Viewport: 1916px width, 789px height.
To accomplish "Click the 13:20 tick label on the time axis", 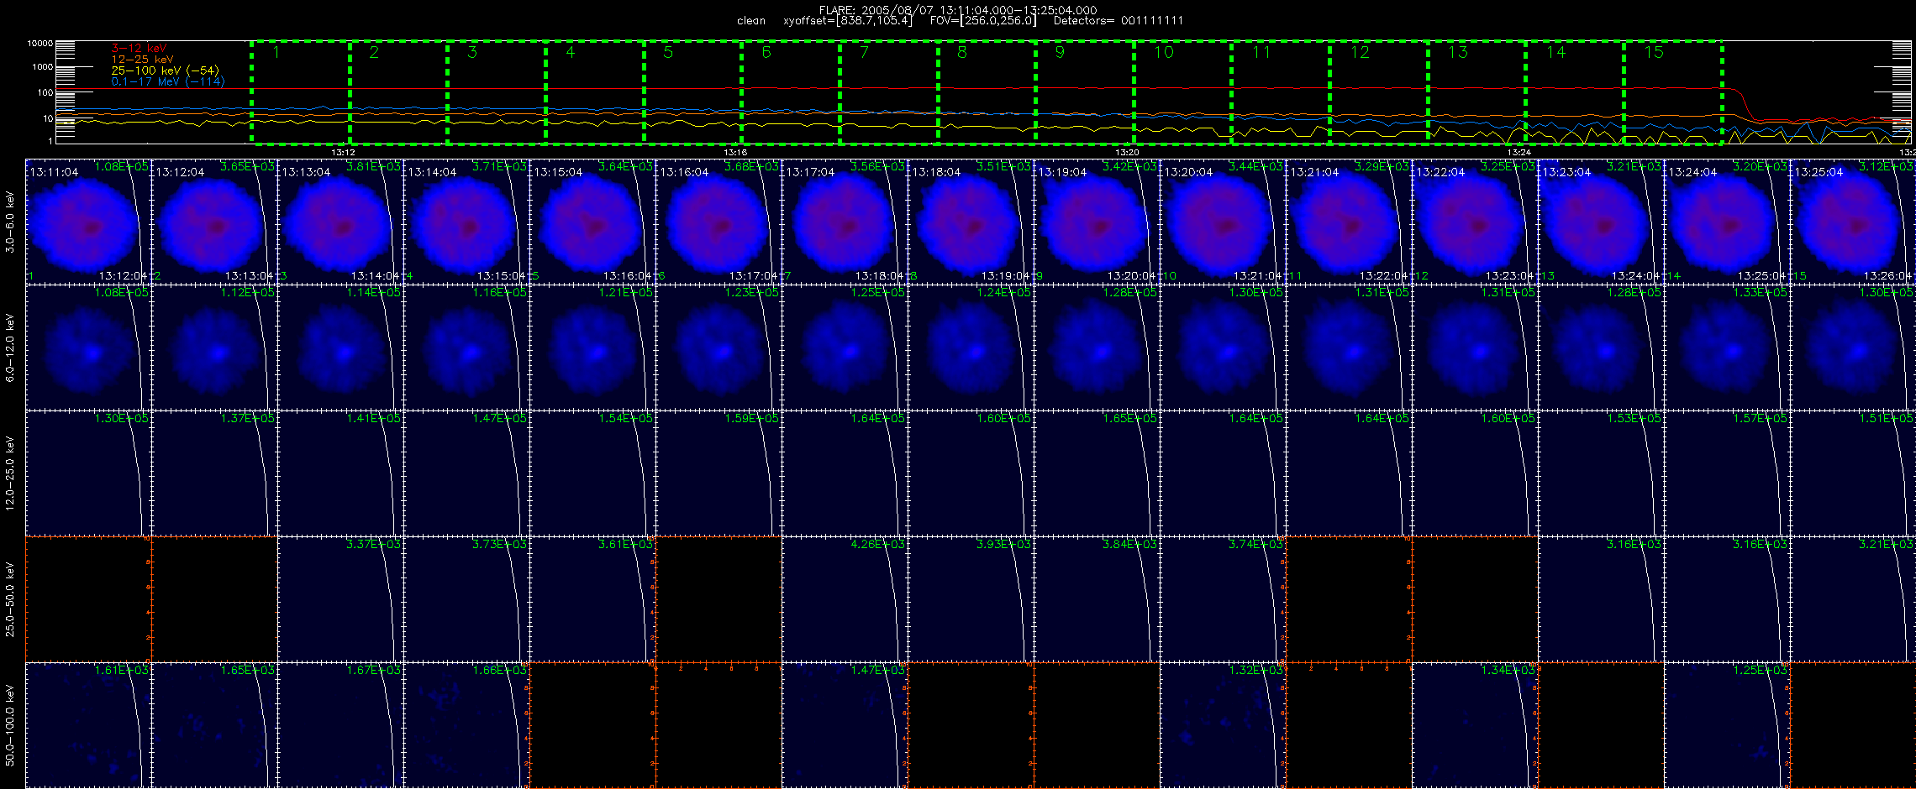I will coord(1127,153).
